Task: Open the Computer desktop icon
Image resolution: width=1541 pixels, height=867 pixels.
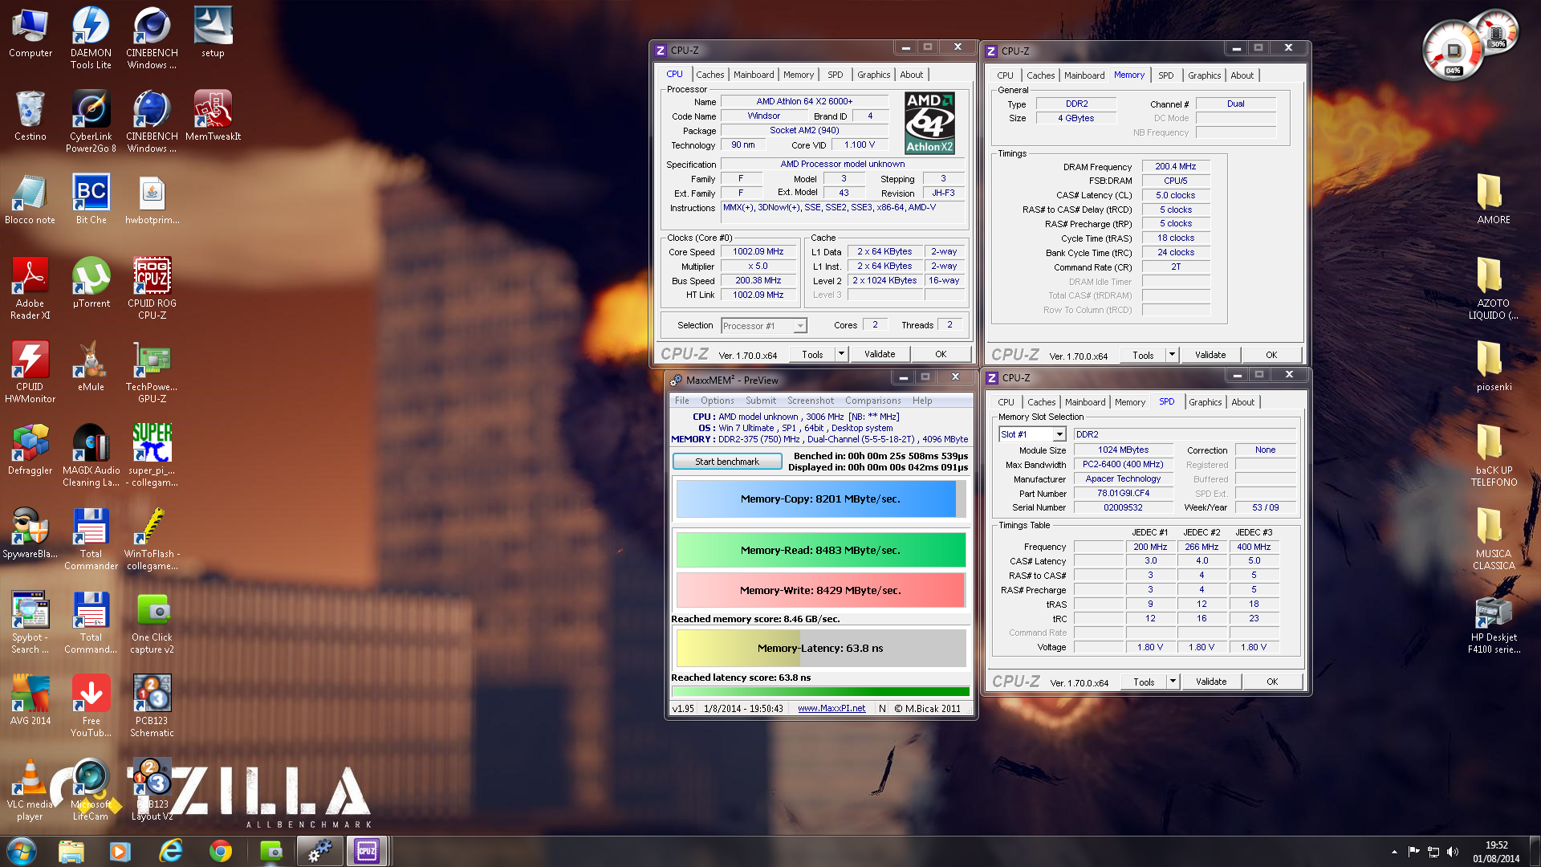Action: (x=30, y=32)
